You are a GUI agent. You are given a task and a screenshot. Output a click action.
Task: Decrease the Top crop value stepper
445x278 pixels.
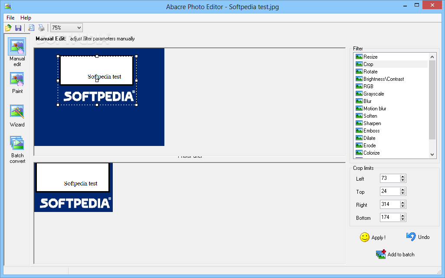(x=402, y=193)
